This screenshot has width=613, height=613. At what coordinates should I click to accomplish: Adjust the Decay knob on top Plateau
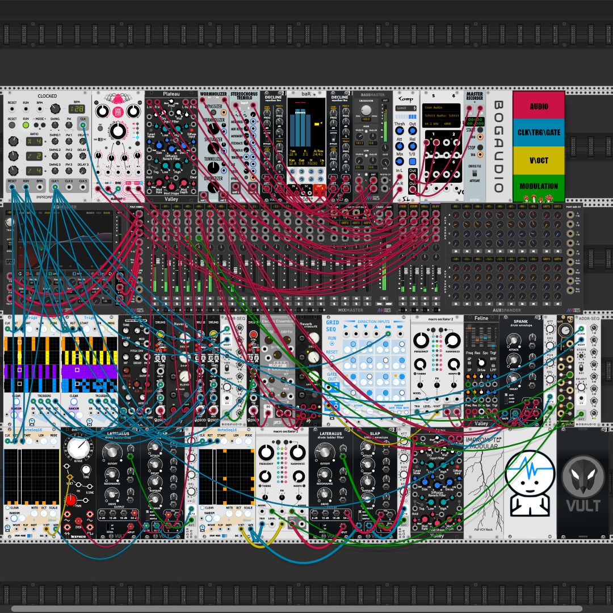coord(184,145)
